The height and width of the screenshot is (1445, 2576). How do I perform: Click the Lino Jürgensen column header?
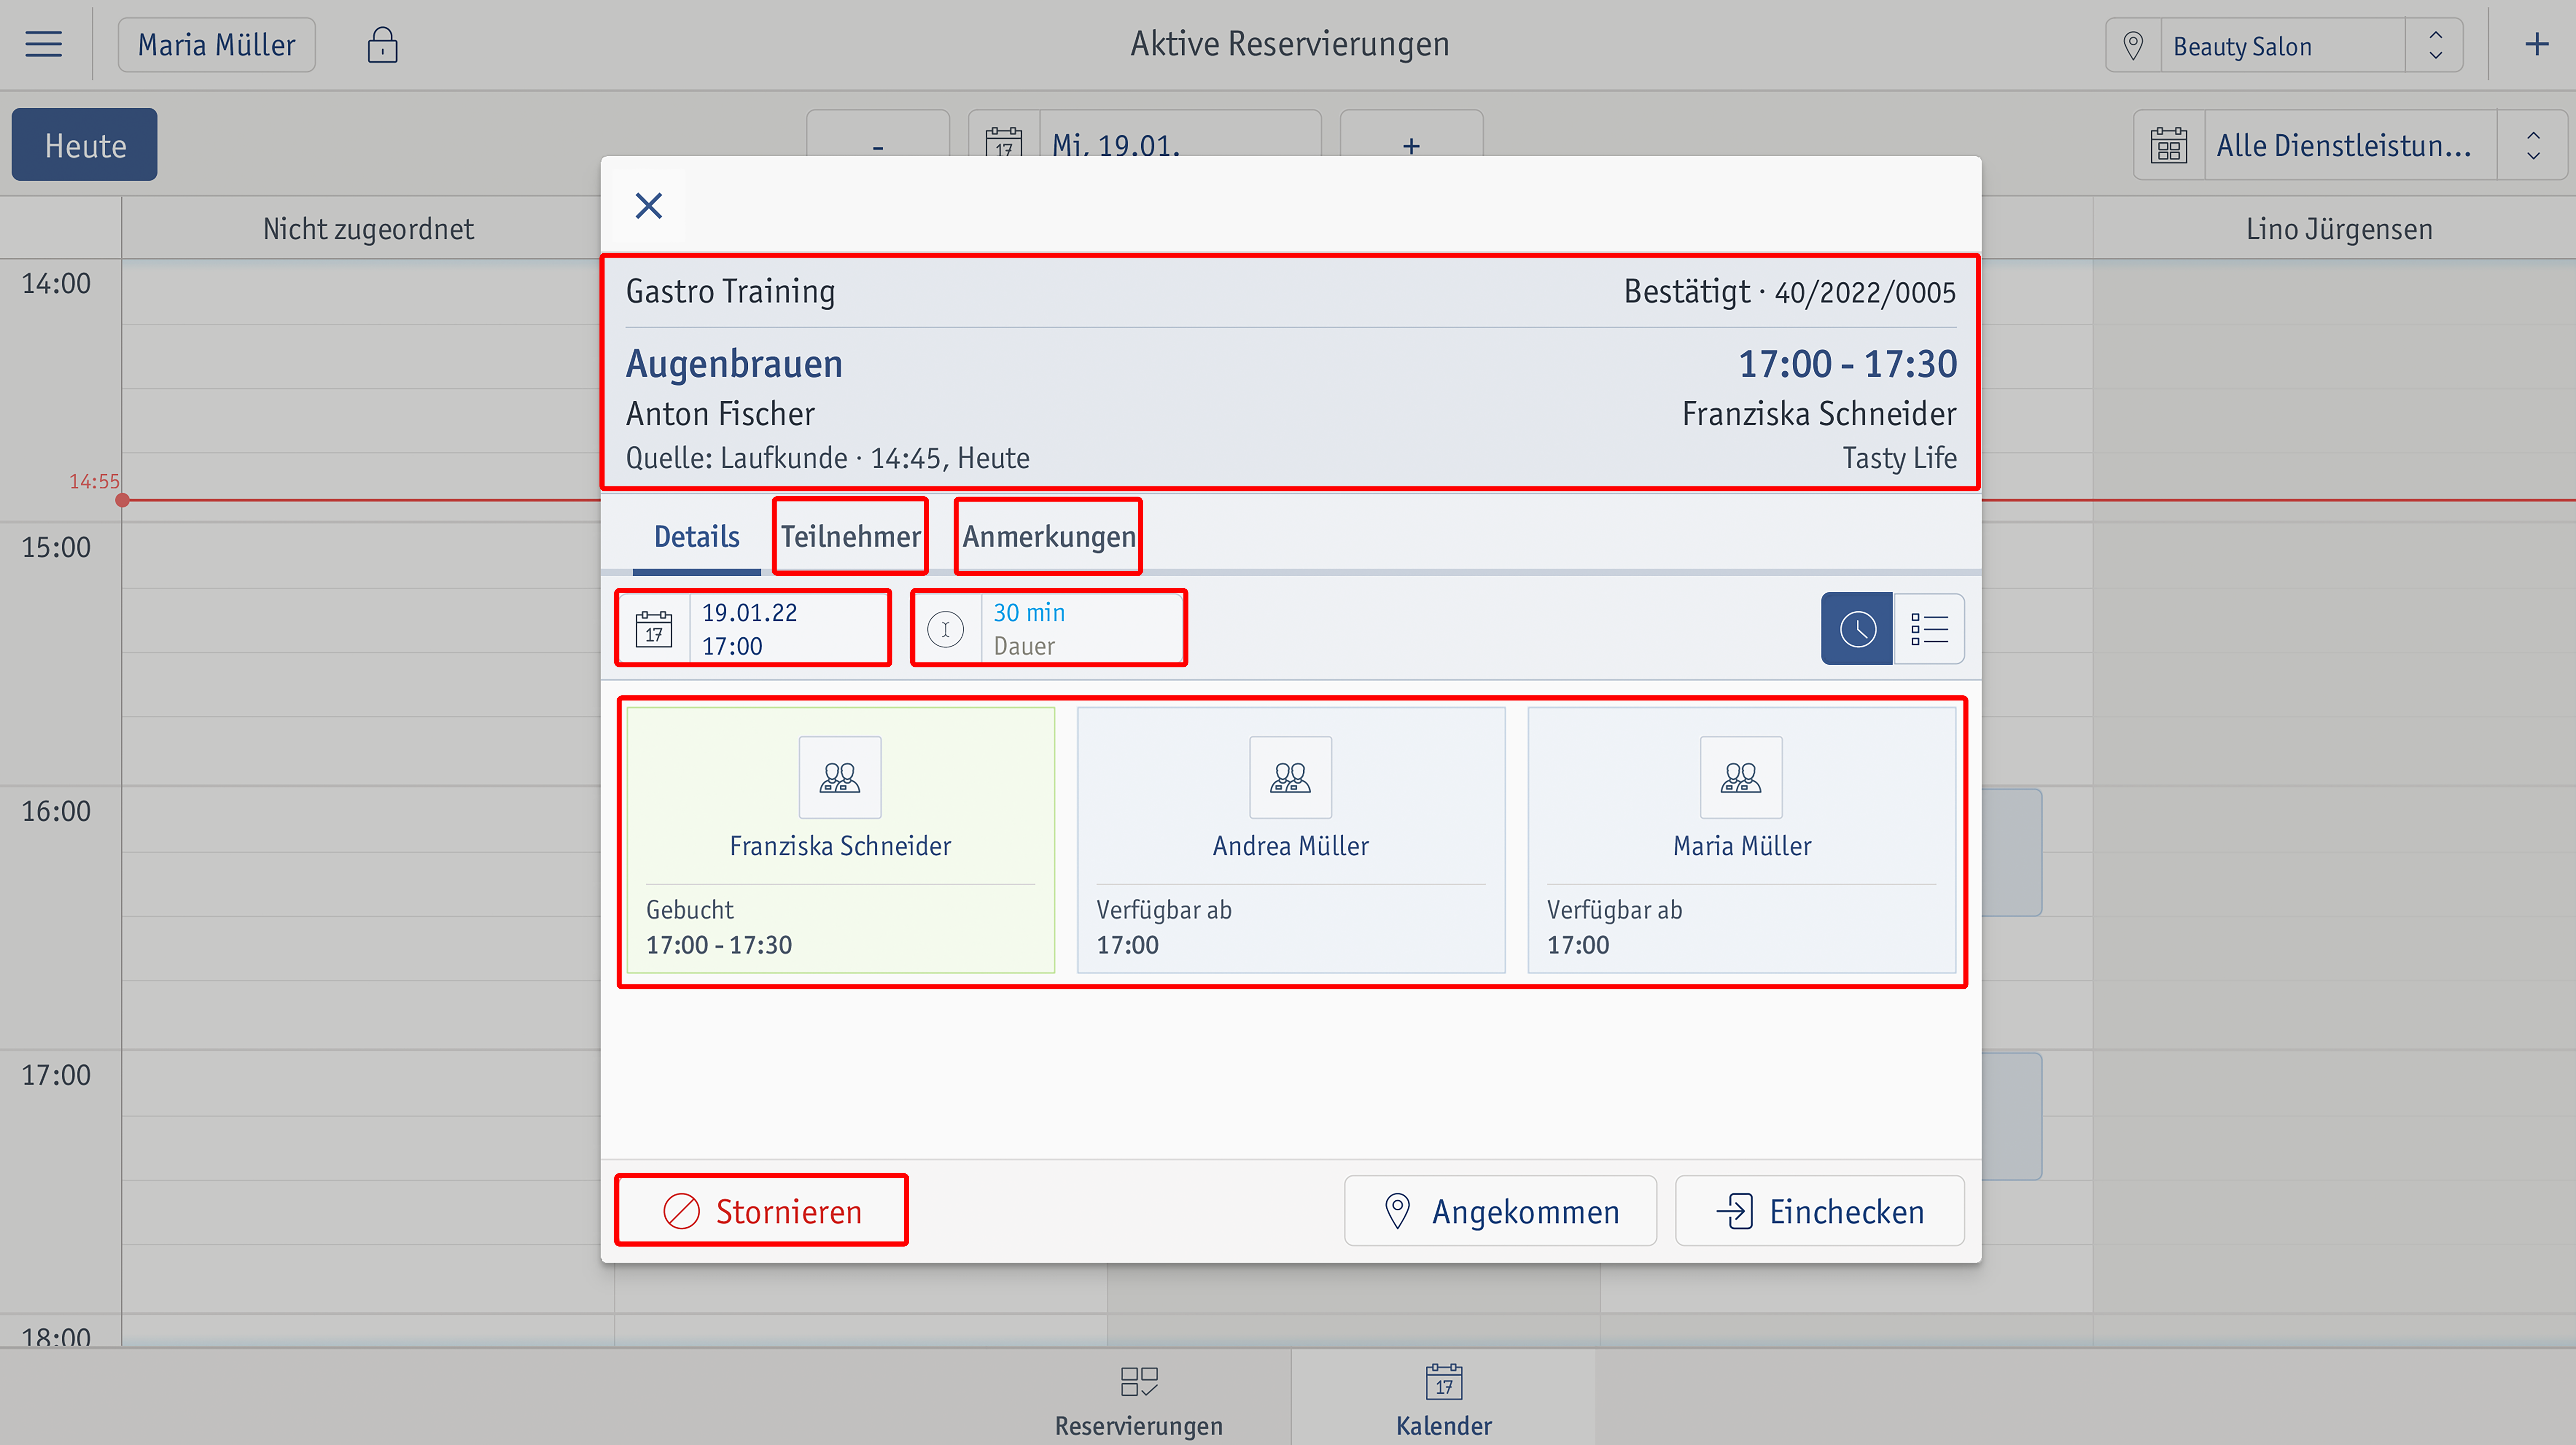2339,229
